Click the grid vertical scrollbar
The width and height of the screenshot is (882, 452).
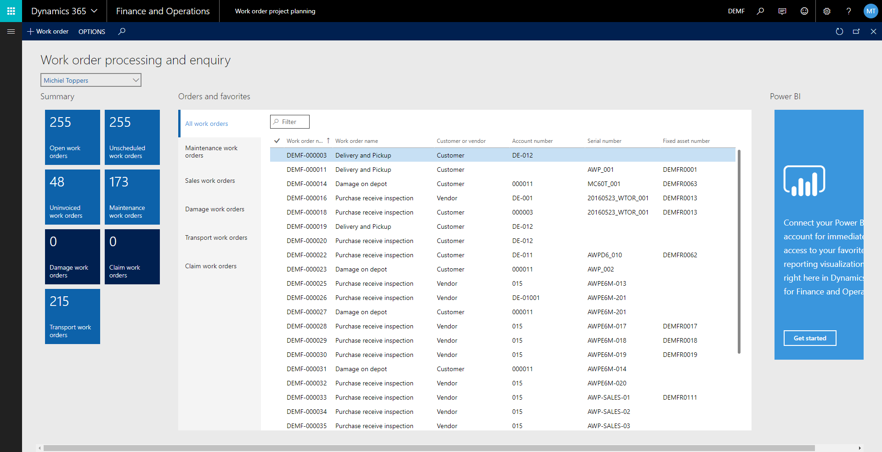click(739, 251)
